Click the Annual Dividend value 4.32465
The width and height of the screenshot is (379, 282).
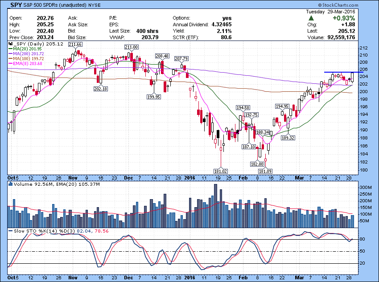tap(222, 25)
